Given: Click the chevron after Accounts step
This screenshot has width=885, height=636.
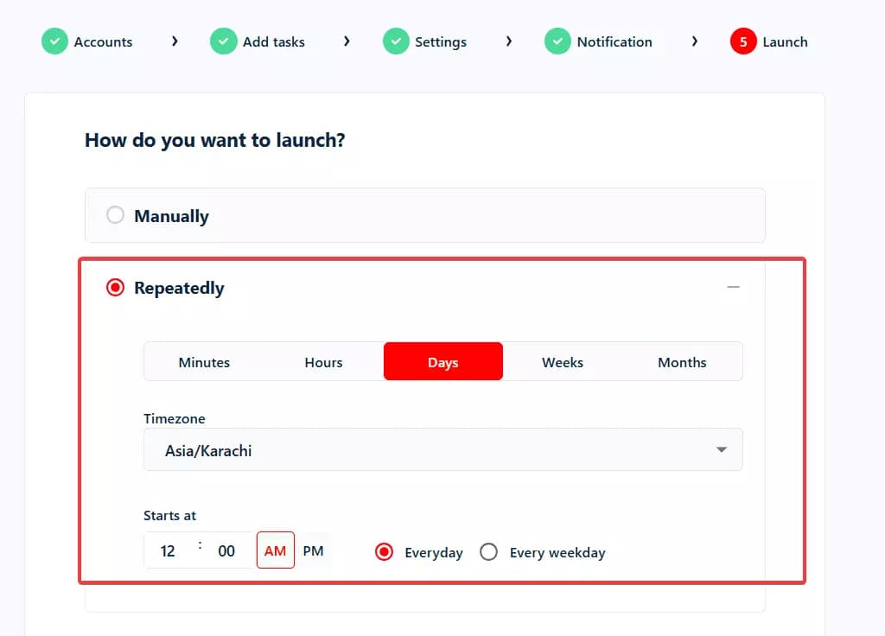Looking at the screenshot, I should click(175, 41).
